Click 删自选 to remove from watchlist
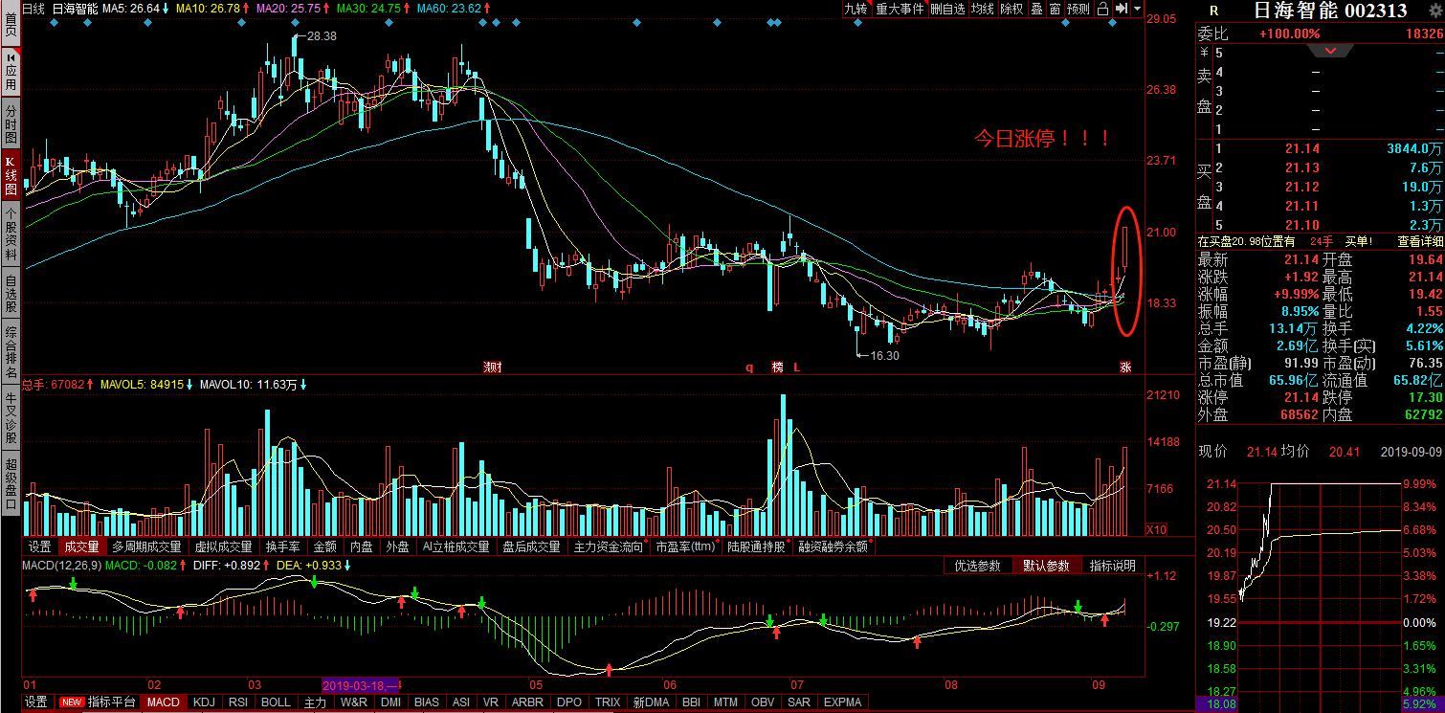Viewport: 1445px width, 713px height. [947, 9]
